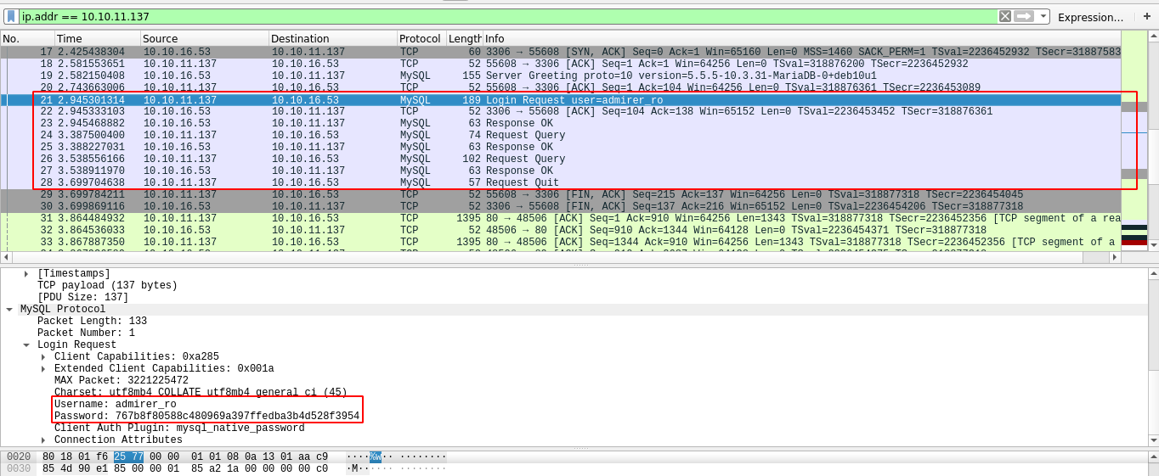Clear the display filter with X icon
The image size is (1159, 476).
pos(1005,16)
